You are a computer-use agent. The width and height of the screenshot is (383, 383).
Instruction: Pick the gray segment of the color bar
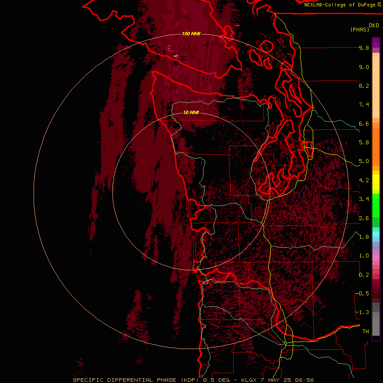[x=376, y=319]
